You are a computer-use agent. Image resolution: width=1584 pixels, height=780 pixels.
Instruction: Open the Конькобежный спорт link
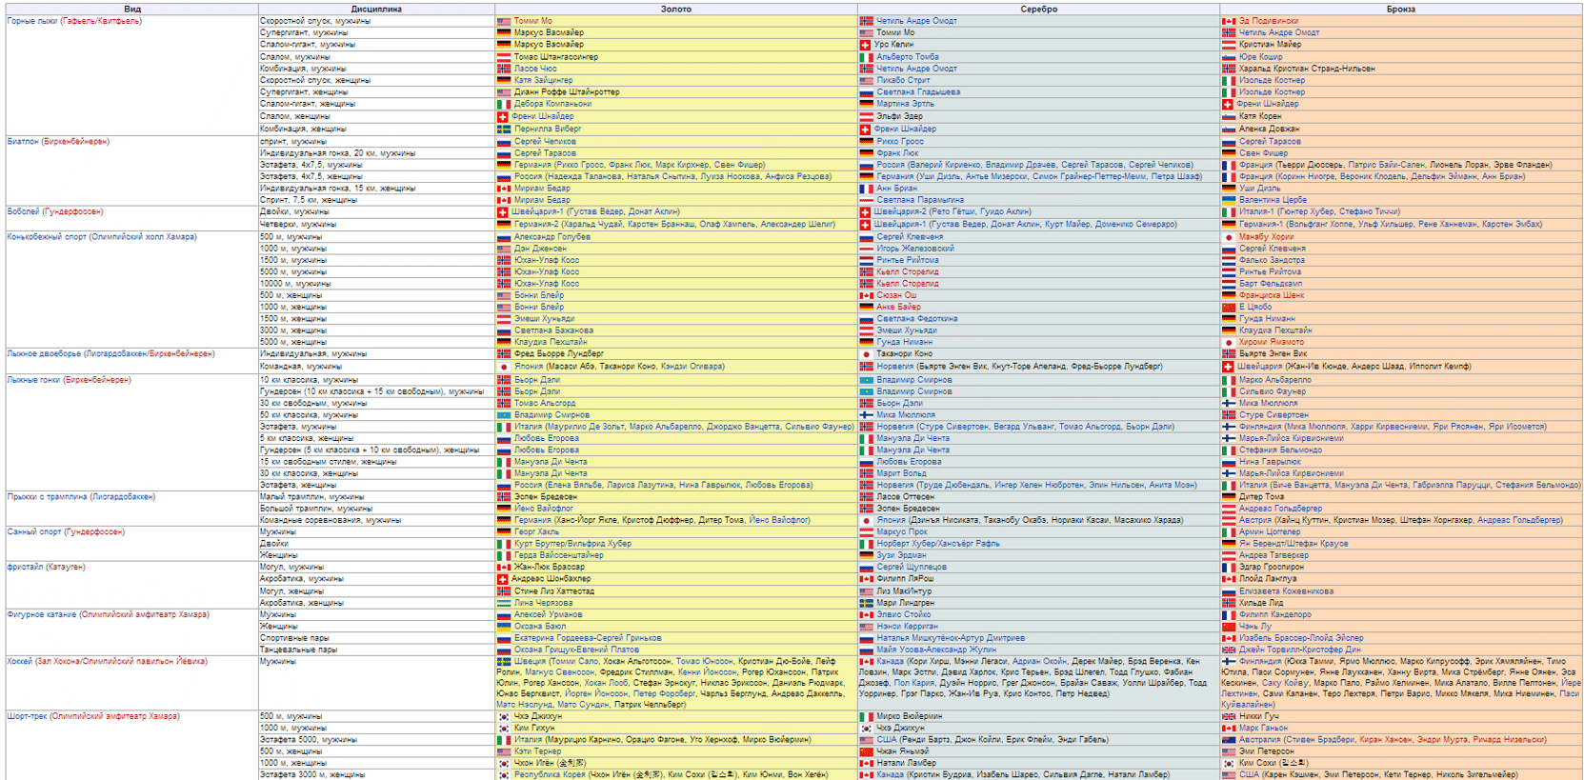pyautogui.click(x=47, y=237)
